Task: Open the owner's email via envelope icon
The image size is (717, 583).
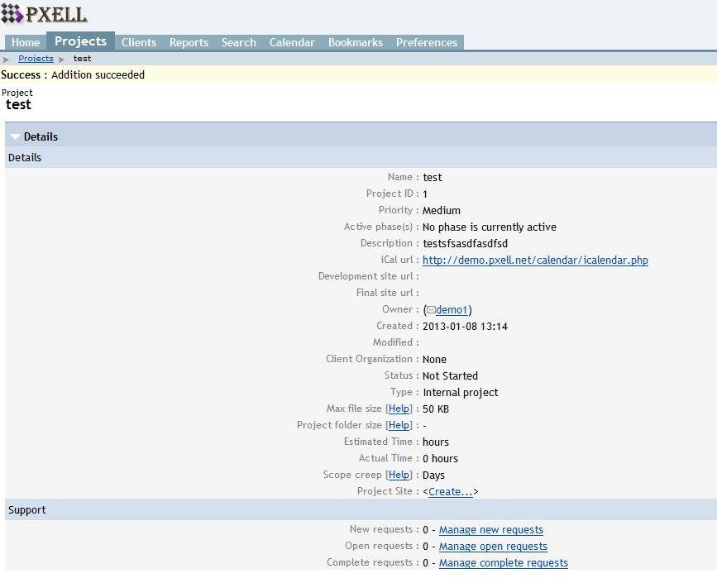Action: click(430, 309)
